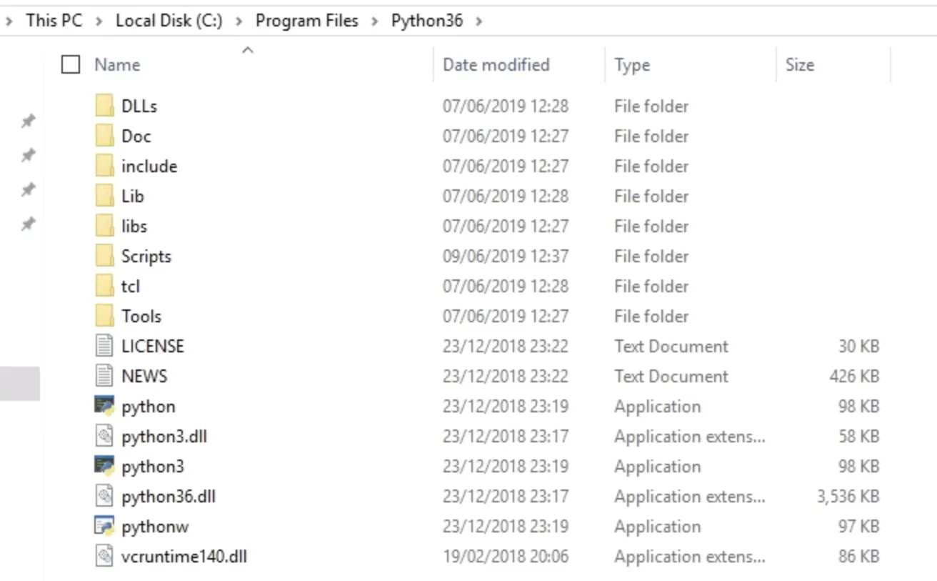Screen dimensions: 937x581
Task: Go to Program Files in address bar
Action: click(306, 21)
